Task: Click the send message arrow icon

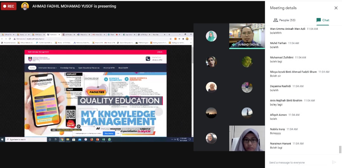Action: click(x=334, y=162)
